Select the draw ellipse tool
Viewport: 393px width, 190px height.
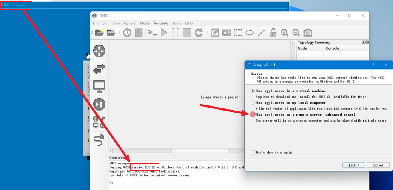pos(250,33)
